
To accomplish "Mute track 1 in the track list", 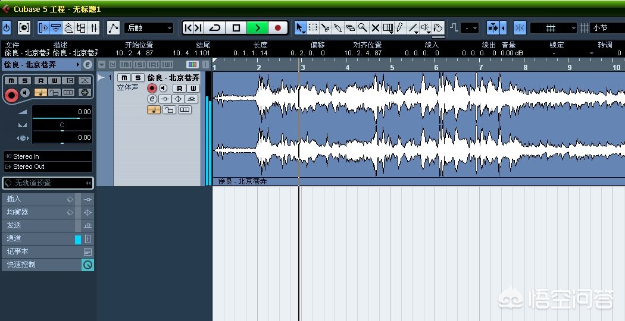I will (x=124, y=78).
